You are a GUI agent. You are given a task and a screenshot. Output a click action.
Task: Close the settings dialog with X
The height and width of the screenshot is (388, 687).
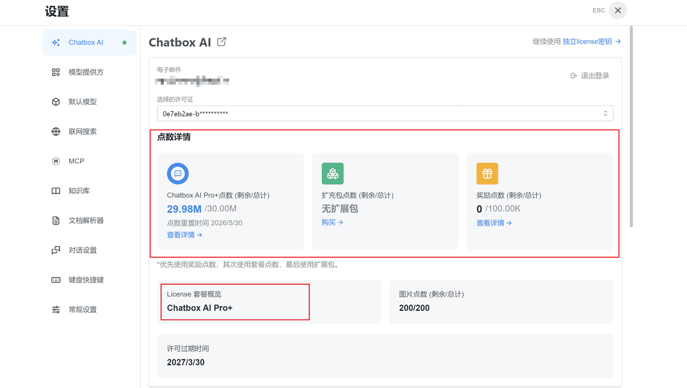[x=618, y=10]
